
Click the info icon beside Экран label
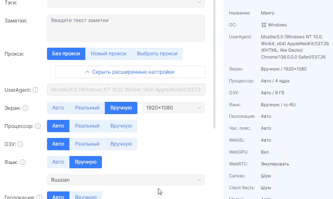tap(25, 108)
